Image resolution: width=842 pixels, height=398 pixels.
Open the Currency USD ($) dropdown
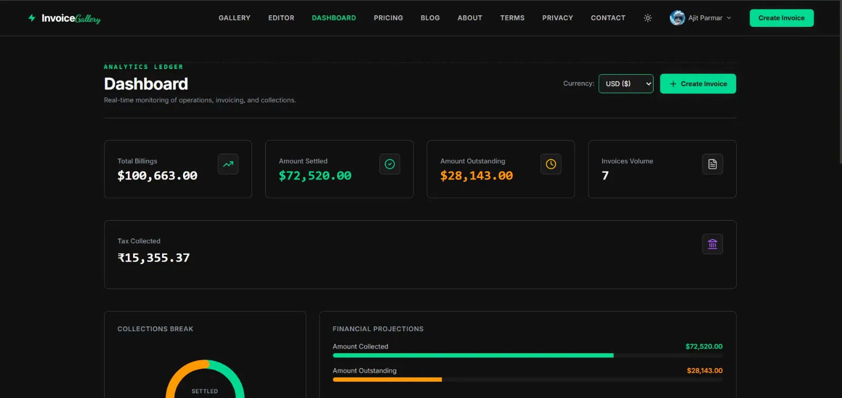(626, 84)
